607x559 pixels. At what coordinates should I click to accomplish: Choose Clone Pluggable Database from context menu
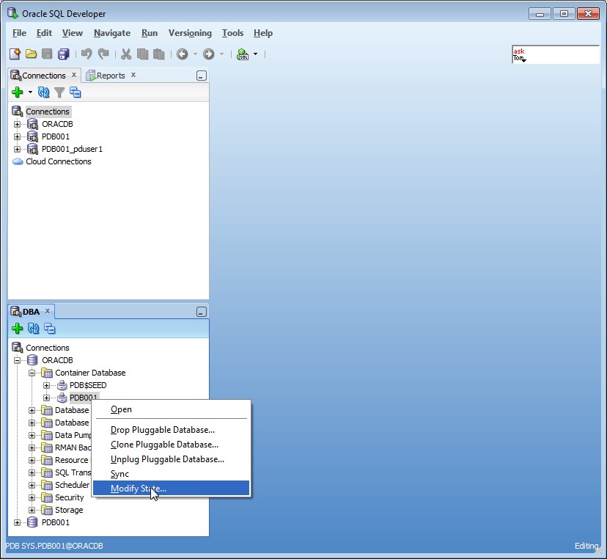coord(171,445)
